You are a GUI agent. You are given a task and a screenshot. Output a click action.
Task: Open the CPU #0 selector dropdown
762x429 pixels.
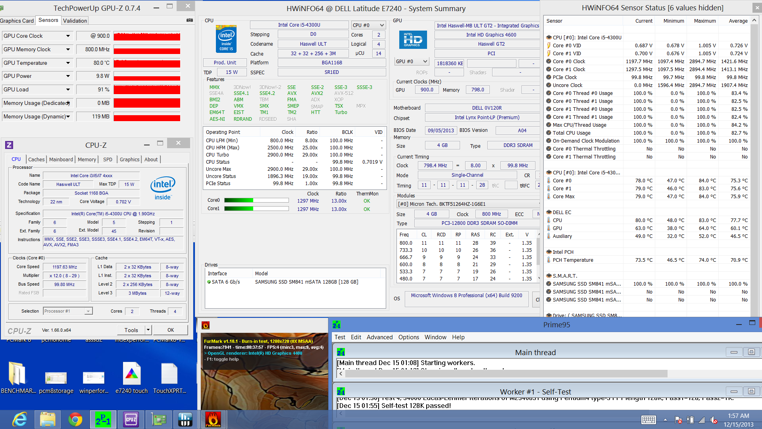tap(368, 25)
